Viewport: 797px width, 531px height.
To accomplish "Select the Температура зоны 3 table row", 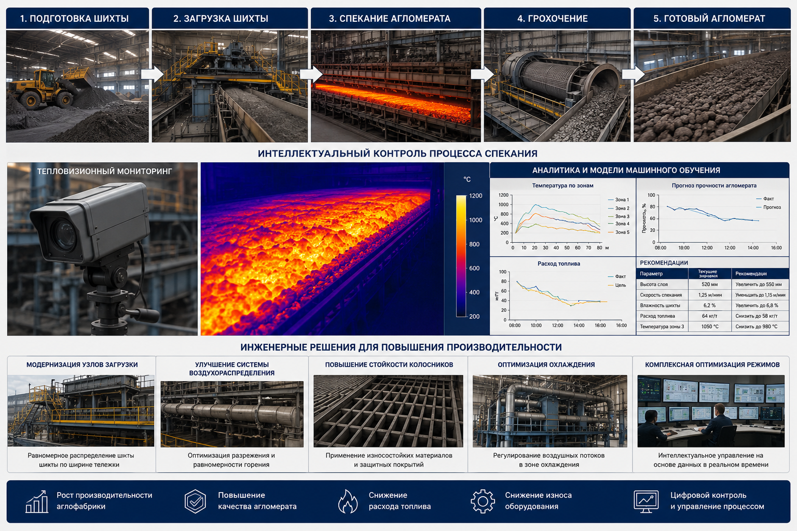I will pyautogui.click(x=713, y=327).
